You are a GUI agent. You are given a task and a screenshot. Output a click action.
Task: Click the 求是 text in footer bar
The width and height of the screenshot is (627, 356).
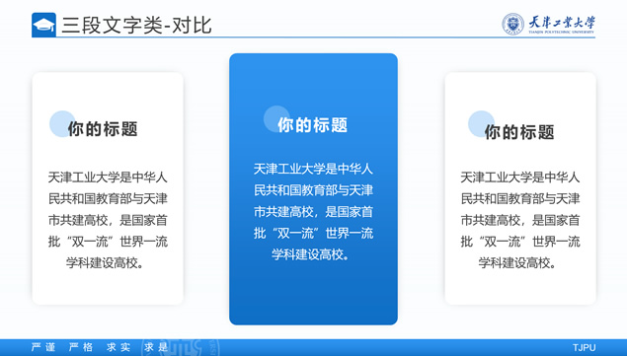[x=156, y=347]
